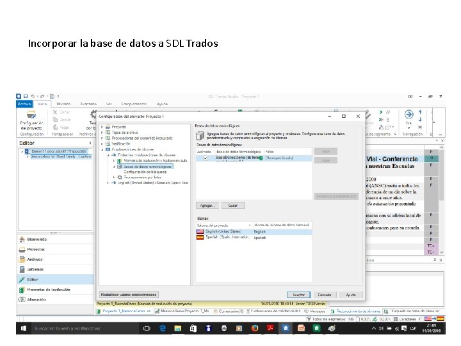The height and width of the screenshot is (346, 461).
Task: Click the Quitar button
Action: (233, 206)
